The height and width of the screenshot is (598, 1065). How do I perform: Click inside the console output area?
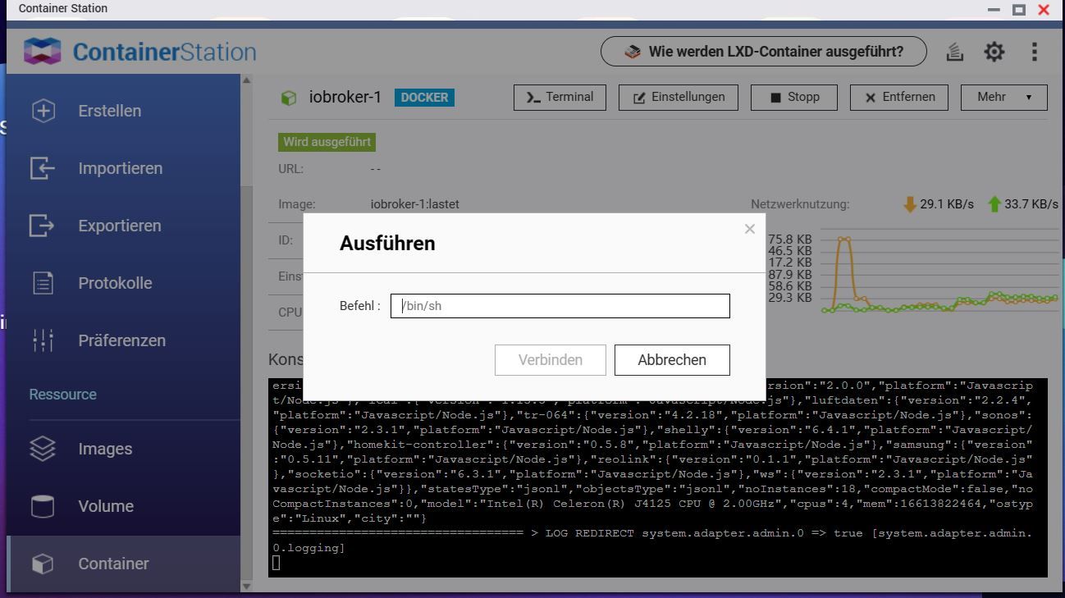658,478
